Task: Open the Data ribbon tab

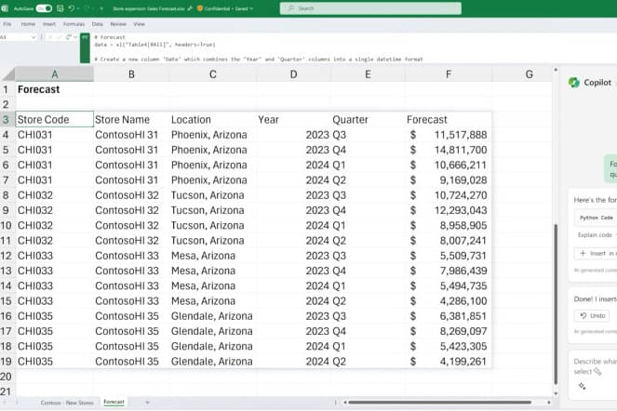Action: 97,24
